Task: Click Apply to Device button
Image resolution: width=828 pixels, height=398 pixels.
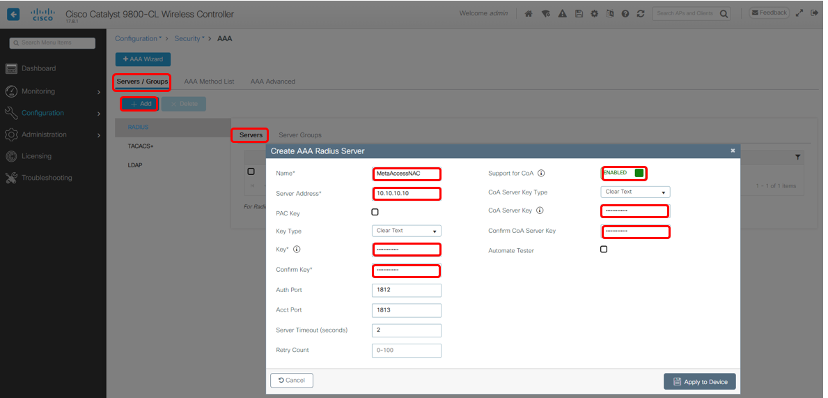Action: 700,381
